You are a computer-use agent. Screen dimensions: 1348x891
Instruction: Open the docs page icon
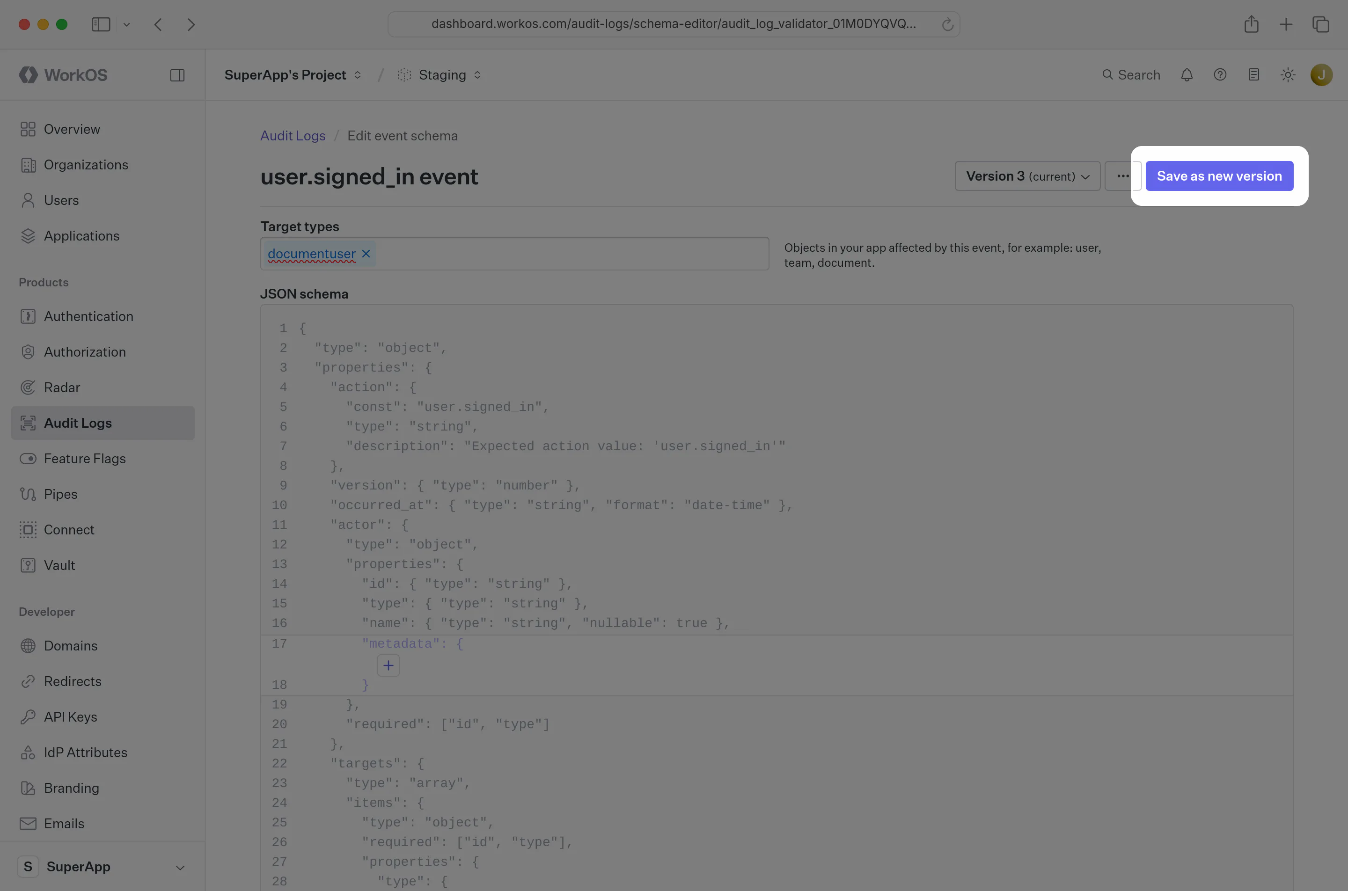tap(1253, 75)
